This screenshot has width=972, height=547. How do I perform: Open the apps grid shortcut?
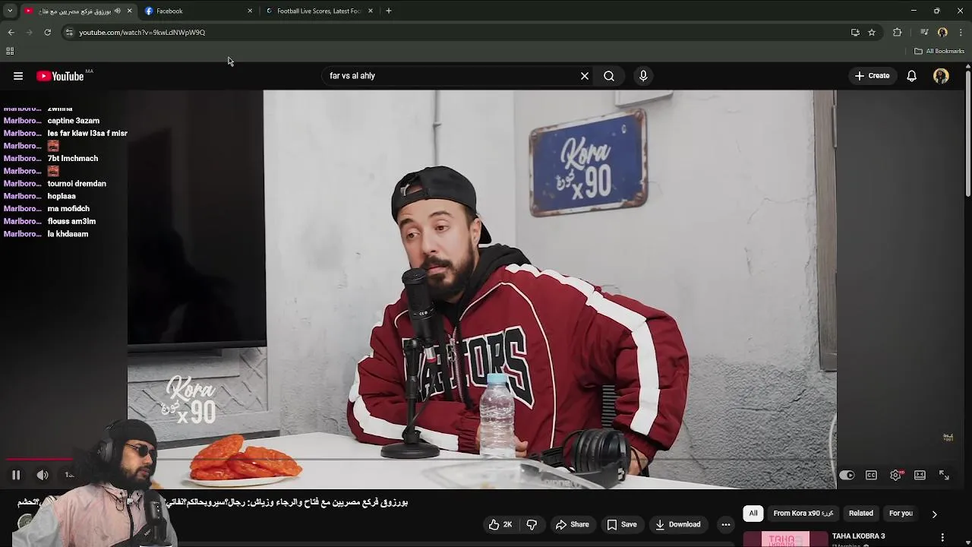click(10, 51)
